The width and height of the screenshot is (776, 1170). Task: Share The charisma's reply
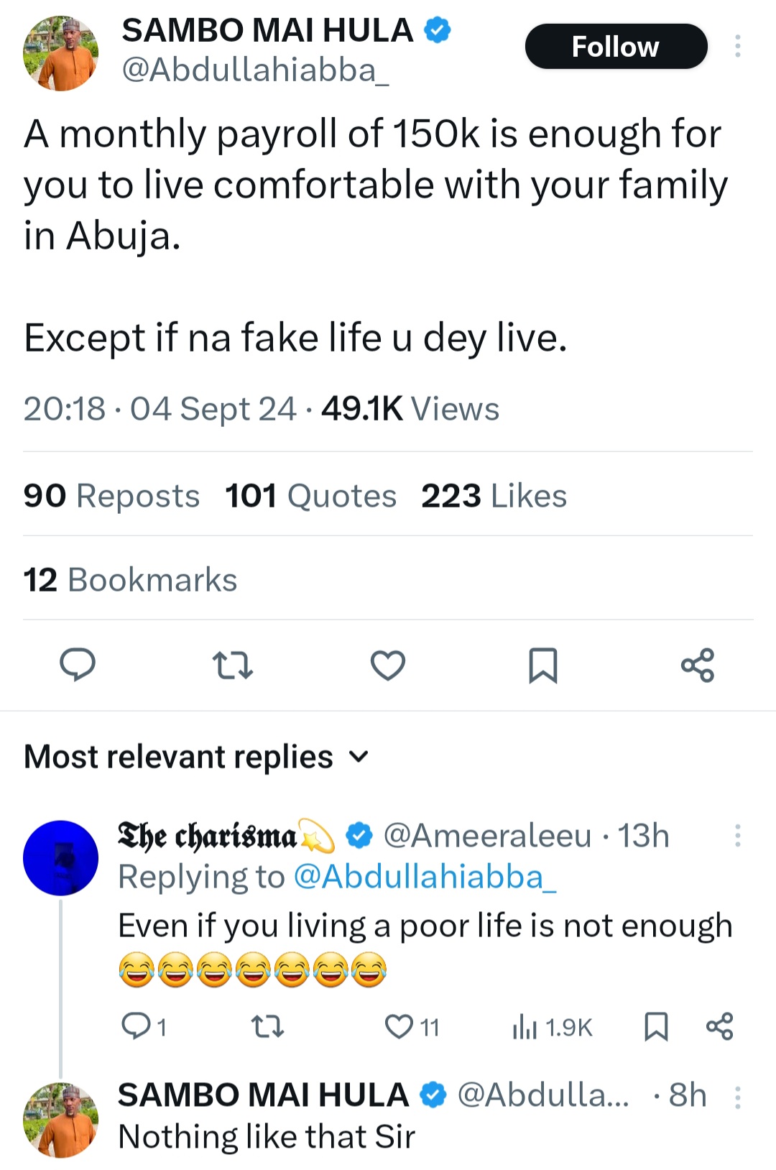pos(719,1027)
